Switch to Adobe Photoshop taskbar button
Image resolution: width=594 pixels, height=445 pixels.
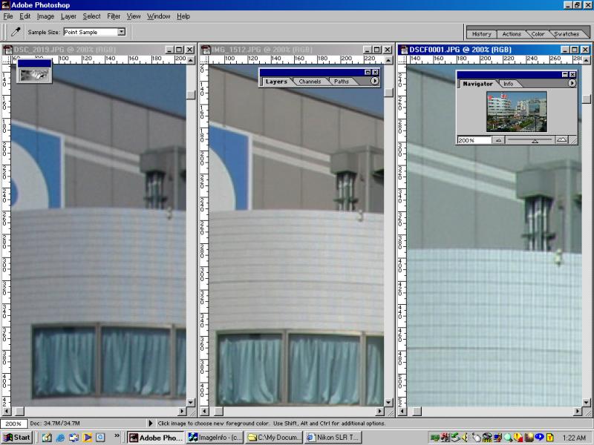155,438
